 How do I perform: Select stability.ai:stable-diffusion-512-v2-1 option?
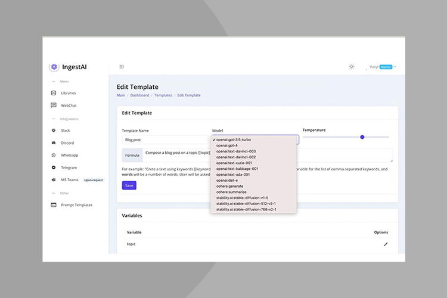tap(253, 204)
